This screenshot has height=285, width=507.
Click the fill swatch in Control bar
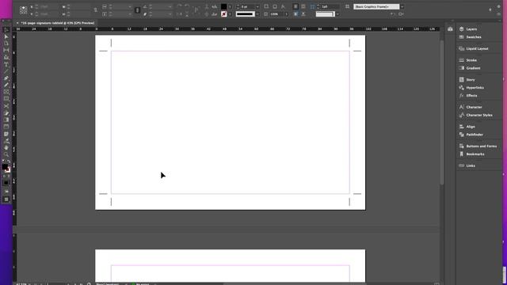click(x=223, y=6)
